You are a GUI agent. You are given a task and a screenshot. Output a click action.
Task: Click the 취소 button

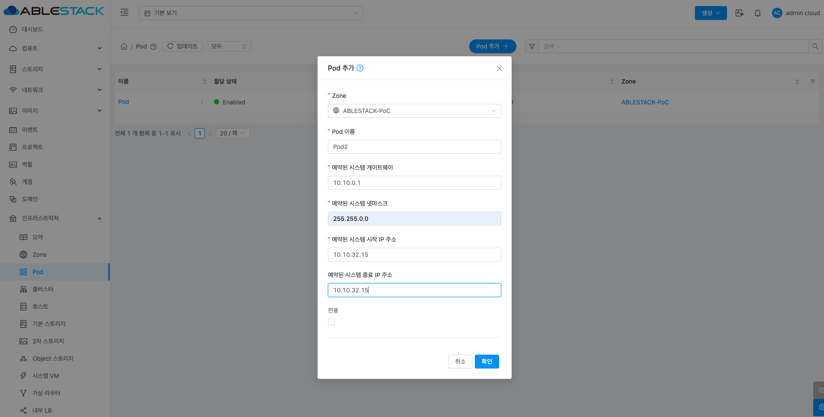pyautogui.click(x=460, y=362)
